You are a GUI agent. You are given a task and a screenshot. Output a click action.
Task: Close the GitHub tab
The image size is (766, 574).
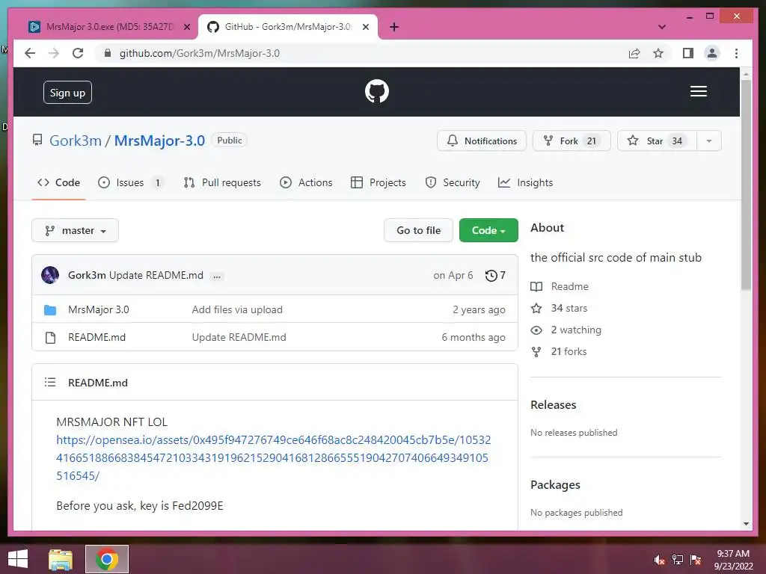click(365, 27)
